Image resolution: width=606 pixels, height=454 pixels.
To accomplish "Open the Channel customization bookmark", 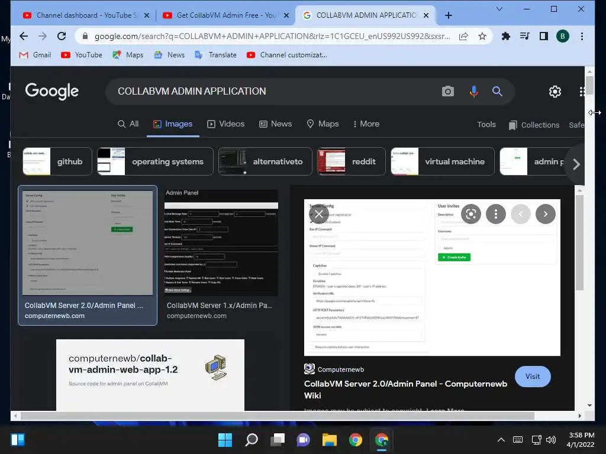I will point(287,55).
